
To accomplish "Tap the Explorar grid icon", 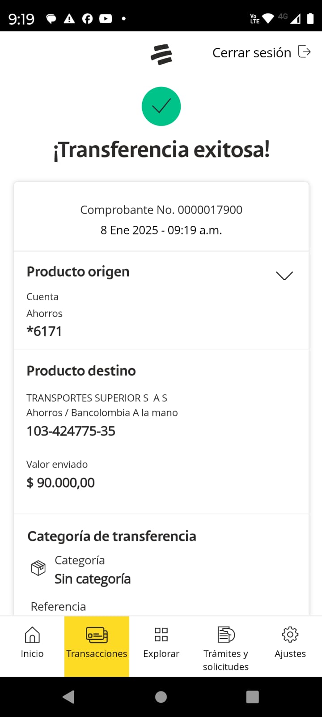I will pos(161,635).
